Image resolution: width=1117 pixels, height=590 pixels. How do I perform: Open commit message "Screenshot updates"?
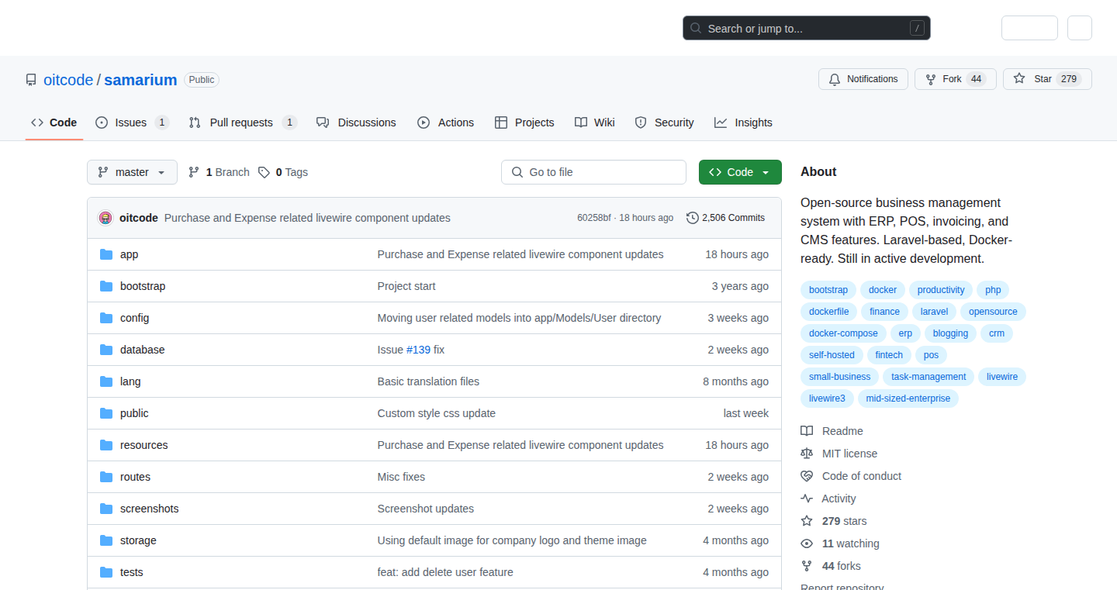(426, 509)
